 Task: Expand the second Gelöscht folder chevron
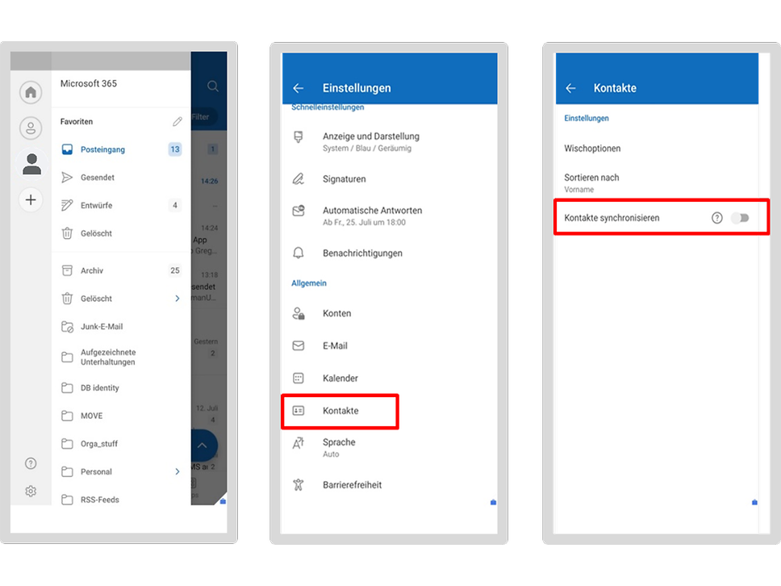(x=177, y=299)
